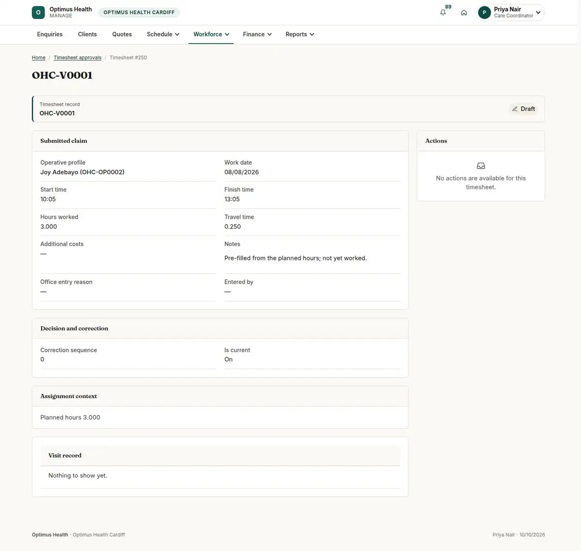Viewport: 581px width, 551px height.
Task: Click the Optimus Health logo icon
Action: [x=38, y=13]
